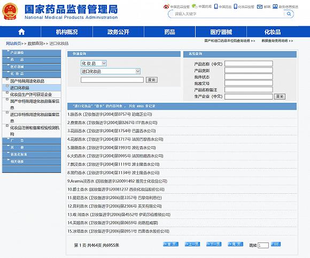
Task: Open the 医疗器械 navigation tab
Action: pyautogui.click(x=221, y=32)
